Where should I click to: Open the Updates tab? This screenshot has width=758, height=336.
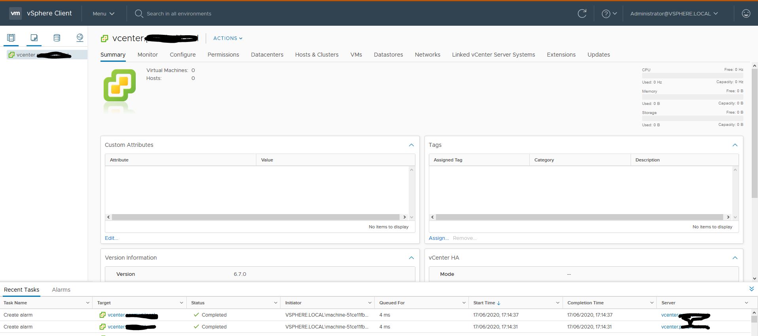(x=599, y=55)
